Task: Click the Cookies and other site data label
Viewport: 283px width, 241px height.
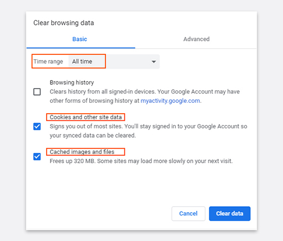Action: click(86, 117)
